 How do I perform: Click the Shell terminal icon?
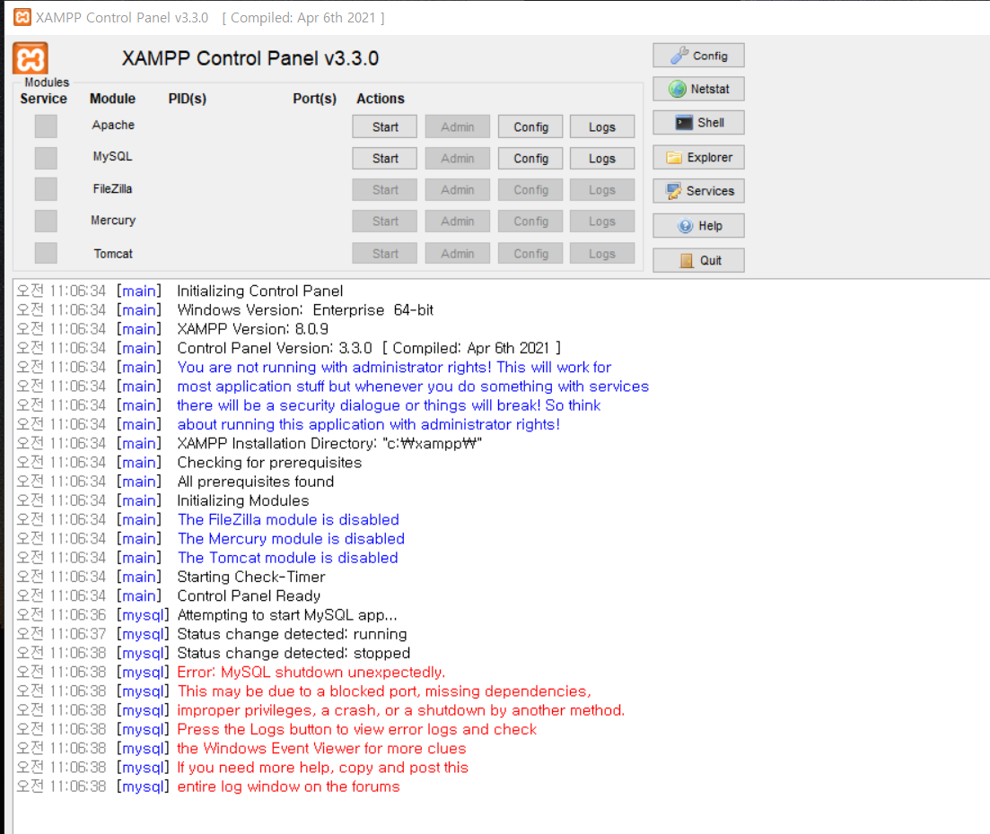(684, 122)
